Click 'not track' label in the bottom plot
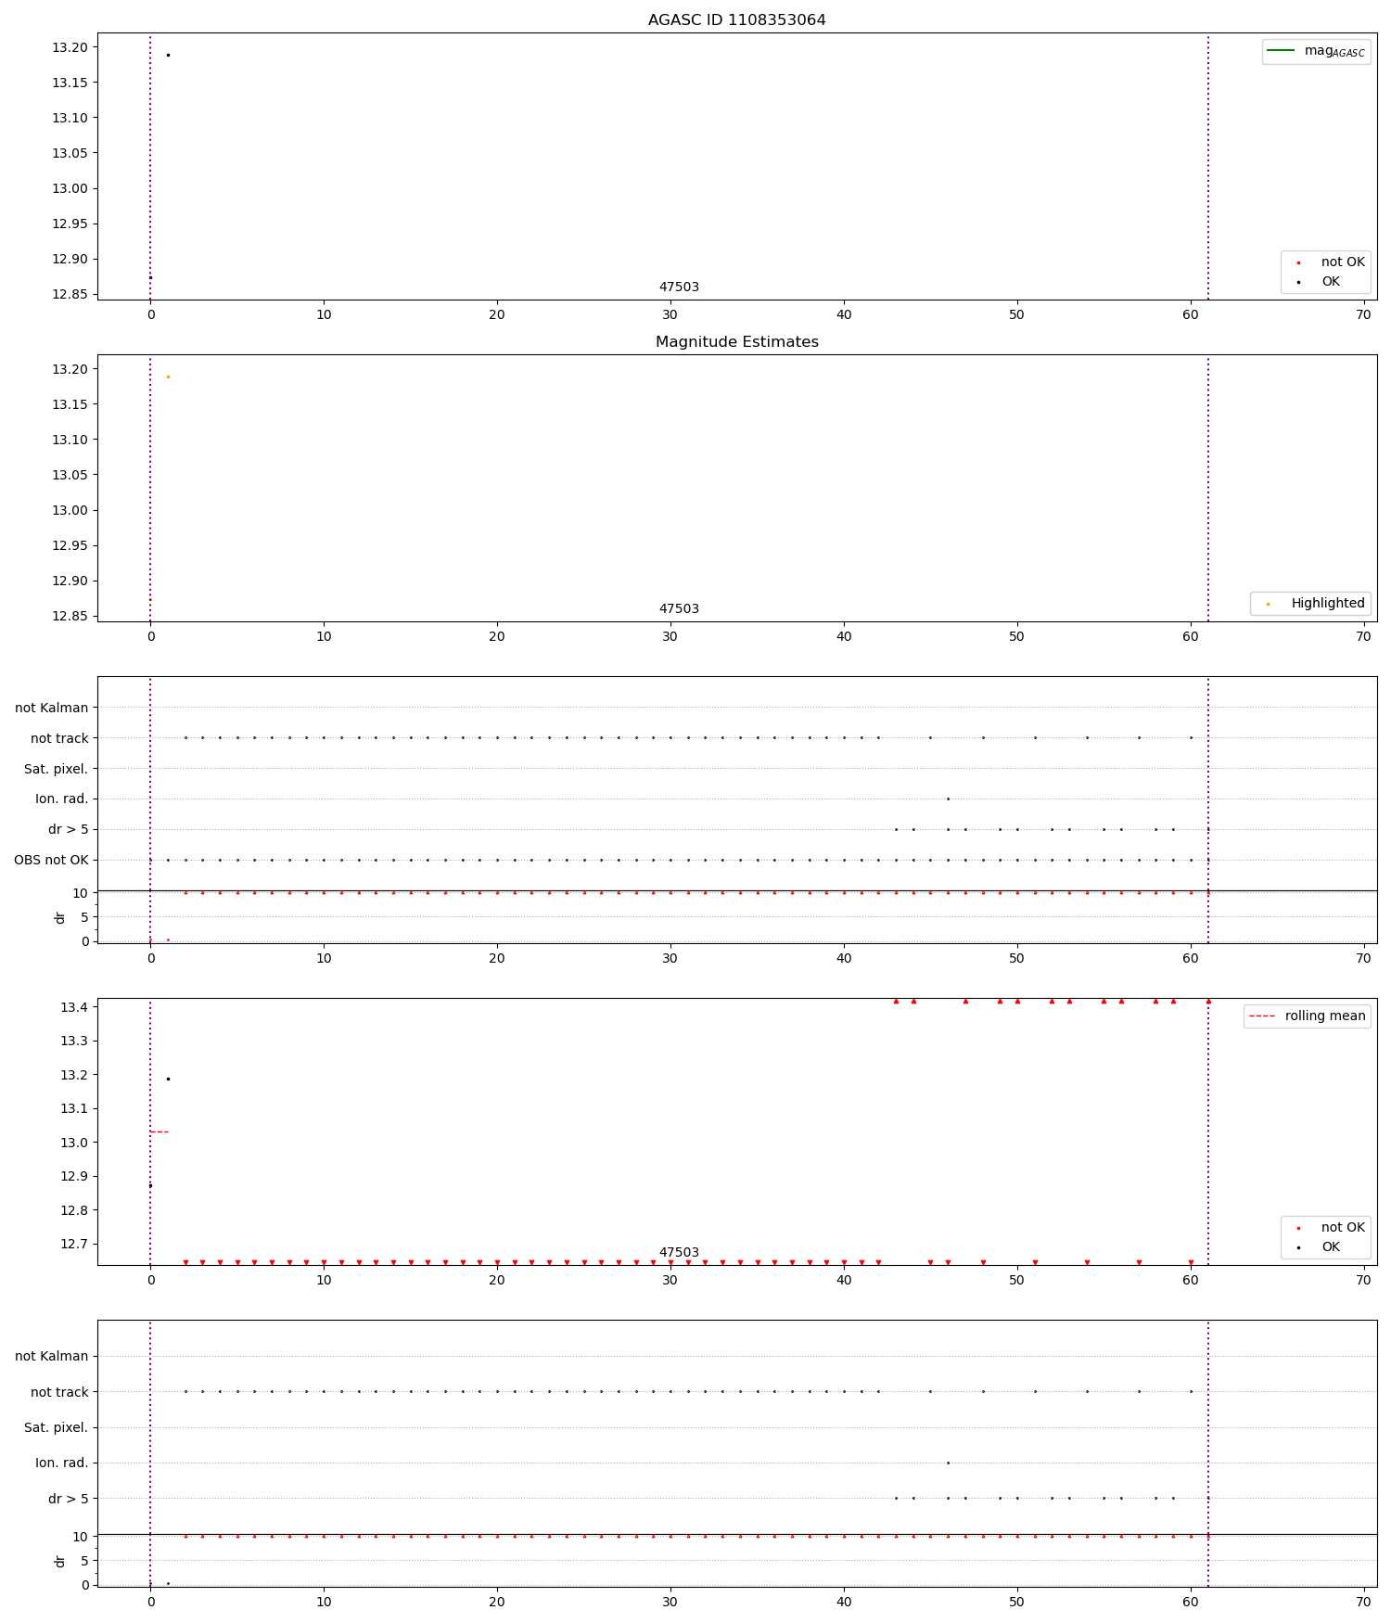 59,1392
